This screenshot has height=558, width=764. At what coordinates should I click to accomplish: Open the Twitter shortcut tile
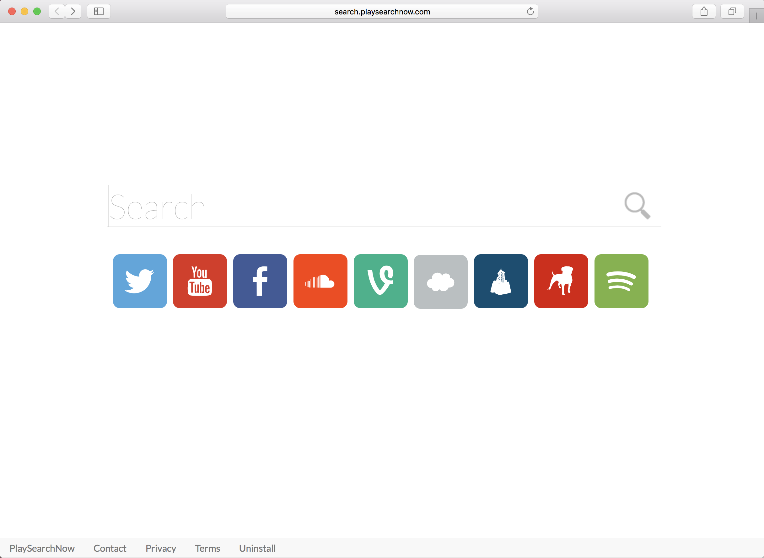coord(140,281)
